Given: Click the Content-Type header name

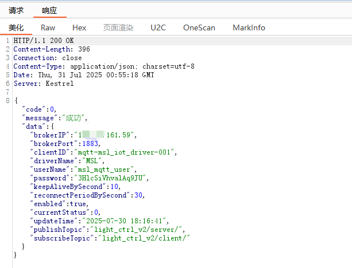Looking at the screenshot, I should point(39,66).
